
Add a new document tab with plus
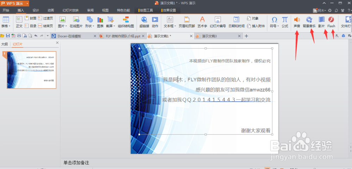(x=246, y=36)
